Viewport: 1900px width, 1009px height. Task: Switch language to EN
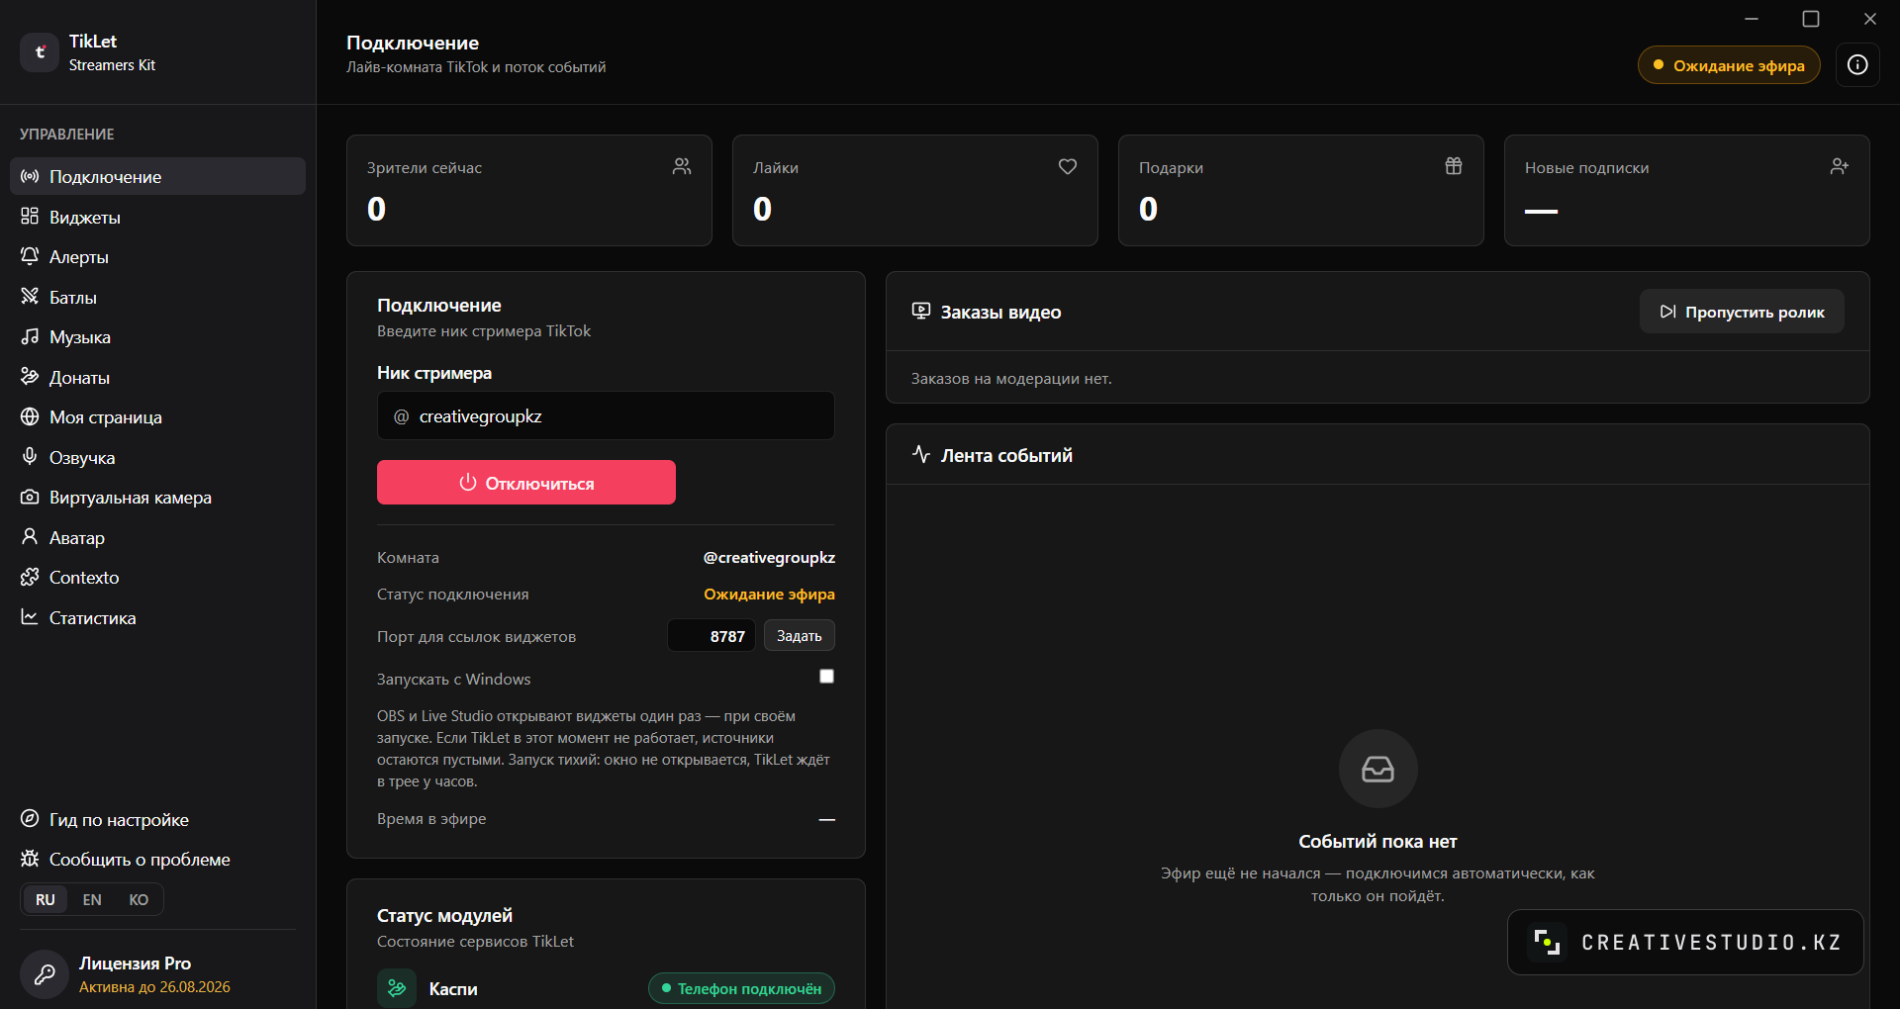(x=92, y=899)
